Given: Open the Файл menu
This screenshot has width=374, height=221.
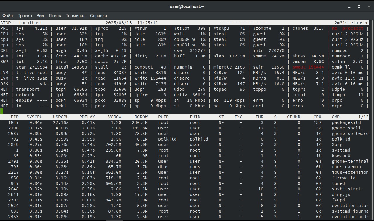Looking at the screenshot, I should (8, 16).
